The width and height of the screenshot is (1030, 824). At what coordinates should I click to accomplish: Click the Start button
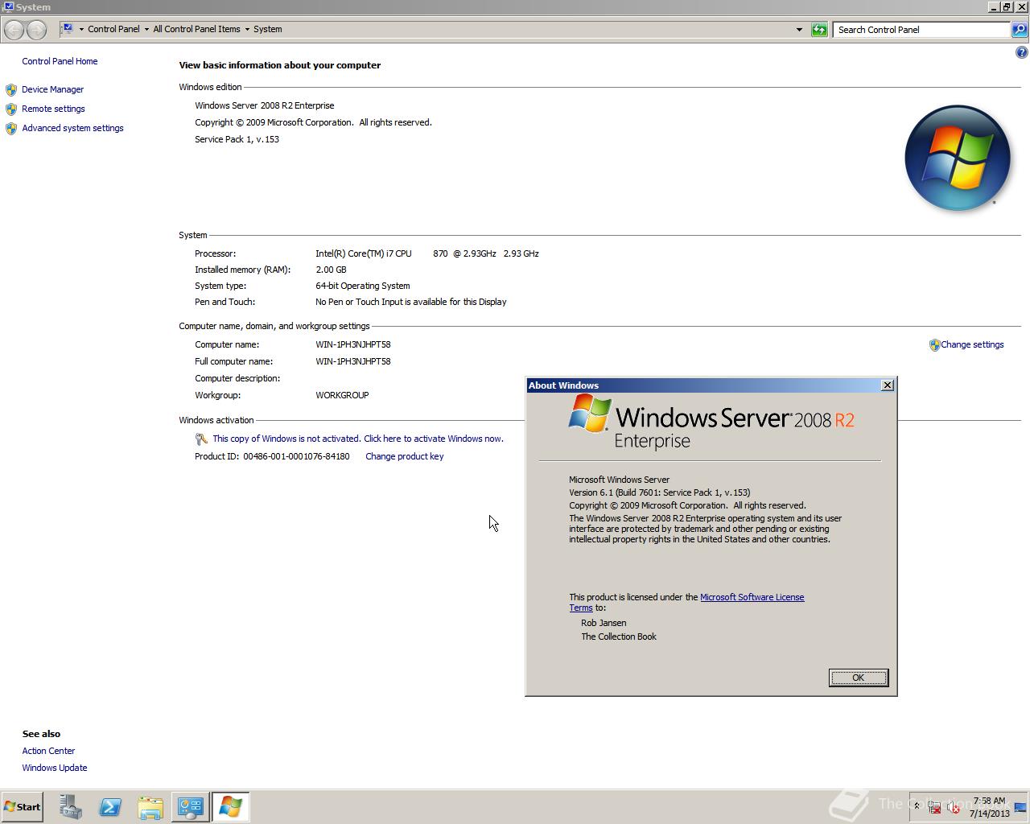[x=23, y=807]
